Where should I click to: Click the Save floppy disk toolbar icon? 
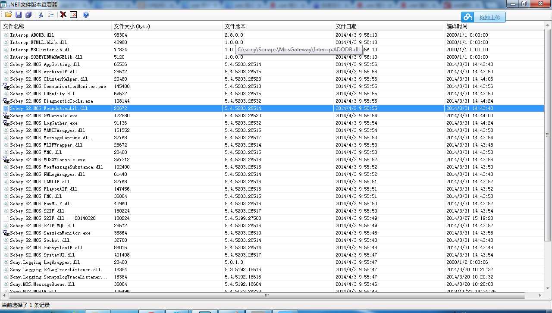19,15
